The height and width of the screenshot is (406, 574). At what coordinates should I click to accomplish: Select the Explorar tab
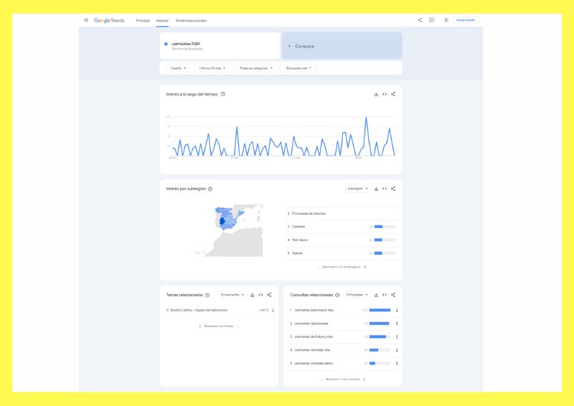[162, 21]
